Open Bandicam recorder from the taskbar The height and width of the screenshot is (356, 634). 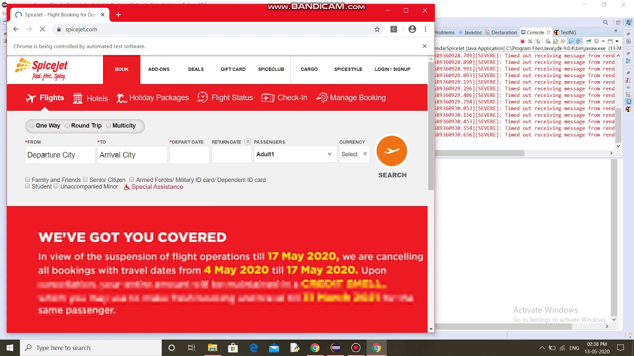(356, 348)
